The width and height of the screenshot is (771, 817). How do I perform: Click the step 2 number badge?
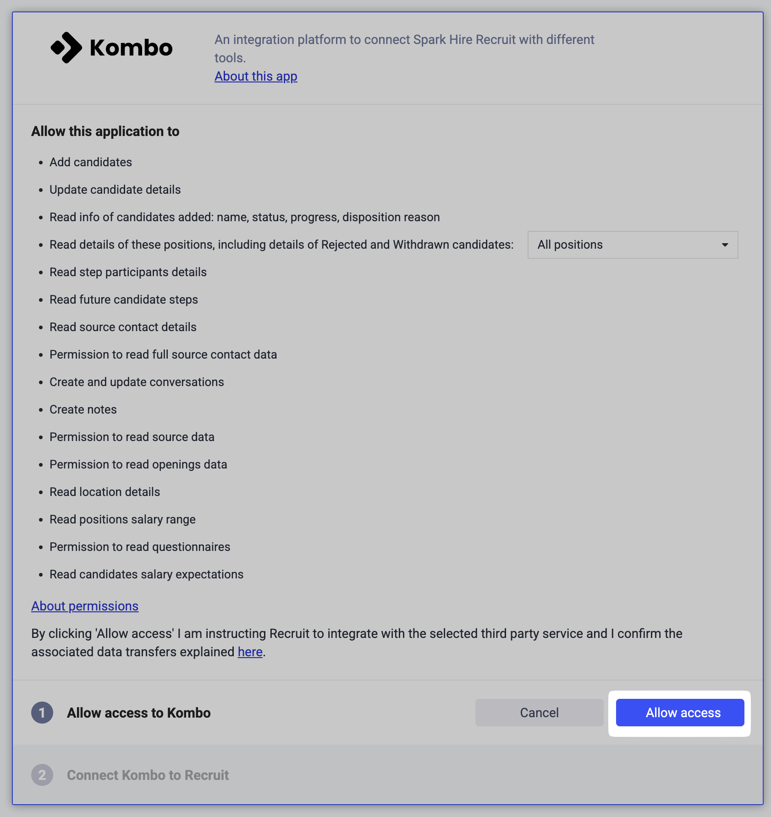[x=42, y=775]
